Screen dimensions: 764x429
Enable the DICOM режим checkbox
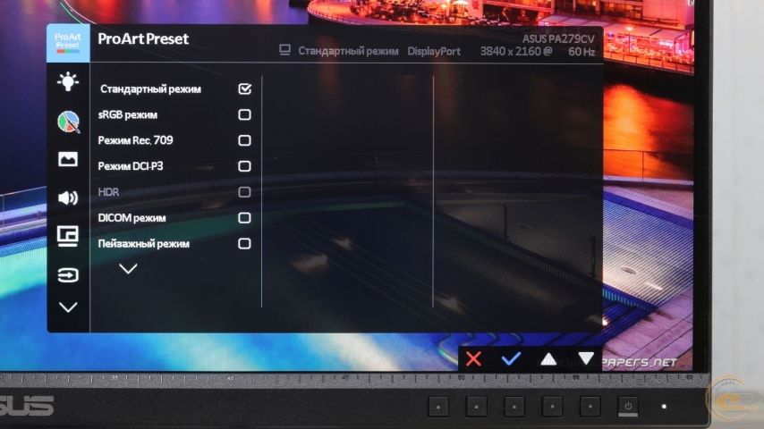point(244,218)
